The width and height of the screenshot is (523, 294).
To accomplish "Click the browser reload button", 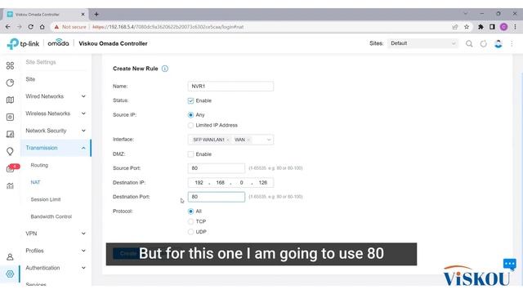I will click(x=31, y=27).
